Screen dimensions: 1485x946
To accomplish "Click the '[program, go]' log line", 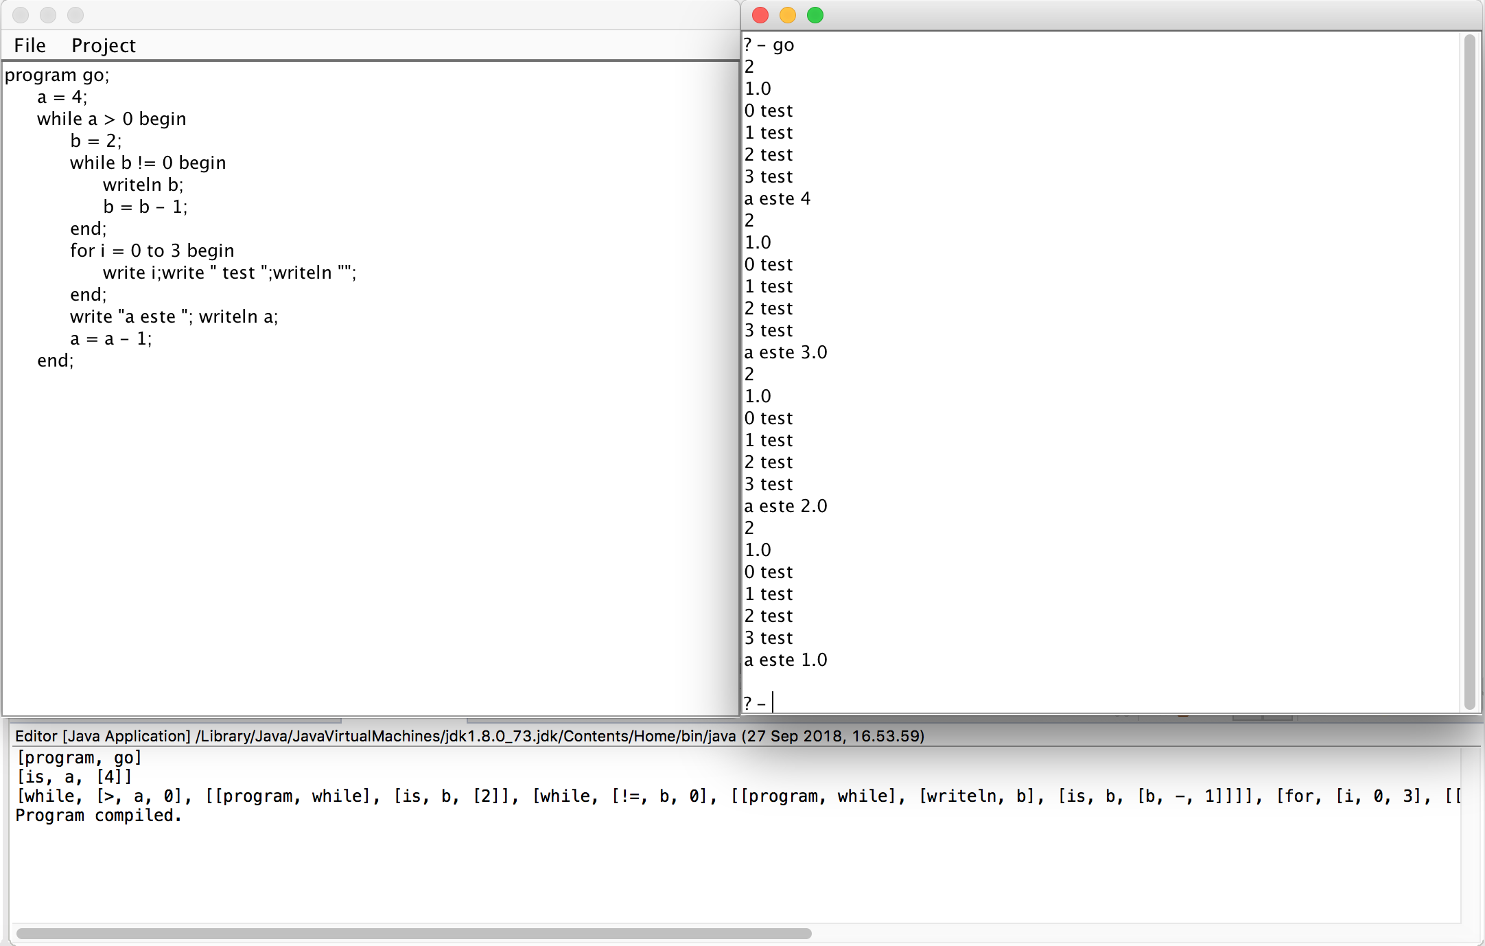I will [79, 758].
